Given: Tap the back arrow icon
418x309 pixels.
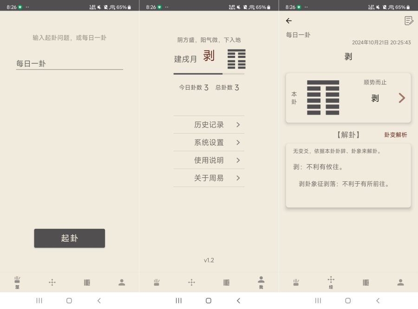Looking at the screenshot, I should coord(289,20).
